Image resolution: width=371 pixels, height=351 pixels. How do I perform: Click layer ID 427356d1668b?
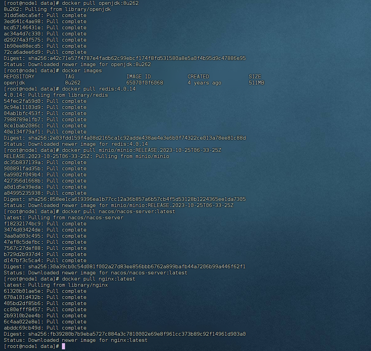pyautogui.click(x=22, y=181)
